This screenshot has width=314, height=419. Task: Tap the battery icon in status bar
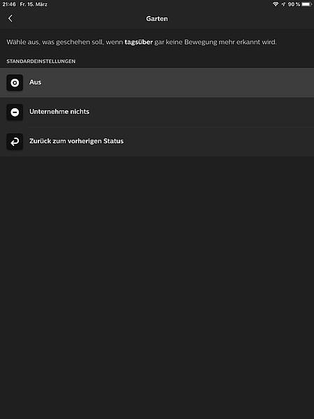[307, 4]
